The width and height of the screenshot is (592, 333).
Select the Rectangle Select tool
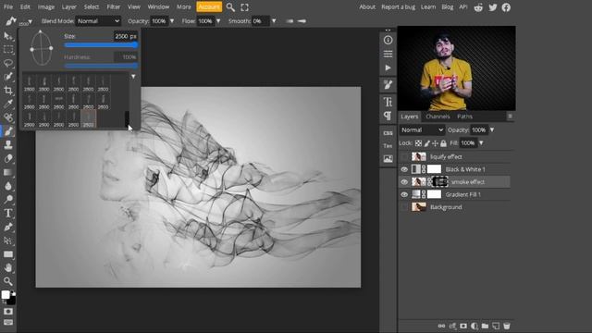(x=8, y=49)
